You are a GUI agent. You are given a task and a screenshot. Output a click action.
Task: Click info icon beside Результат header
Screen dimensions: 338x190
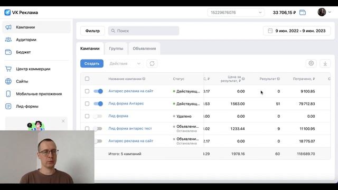coord(278,79)
